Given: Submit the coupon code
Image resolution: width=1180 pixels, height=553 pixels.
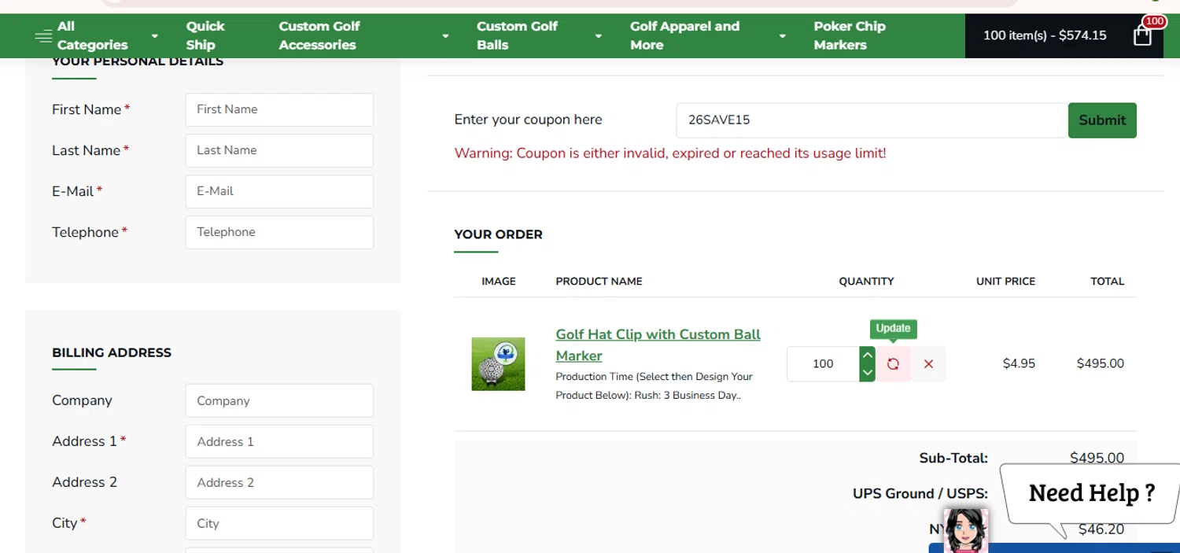Looking at the screenshot, I should pyautogui.click(x=1102, y=120).
